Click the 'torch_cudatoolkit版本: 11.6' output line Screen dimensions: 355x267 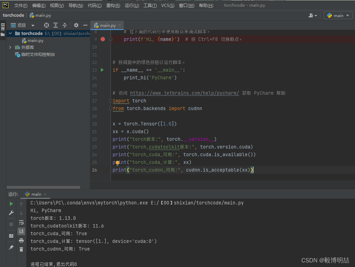(67, 226)
